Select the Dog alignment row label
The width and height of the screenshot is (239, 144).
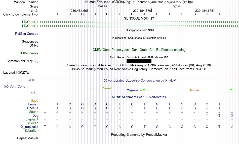click(35, 116)
